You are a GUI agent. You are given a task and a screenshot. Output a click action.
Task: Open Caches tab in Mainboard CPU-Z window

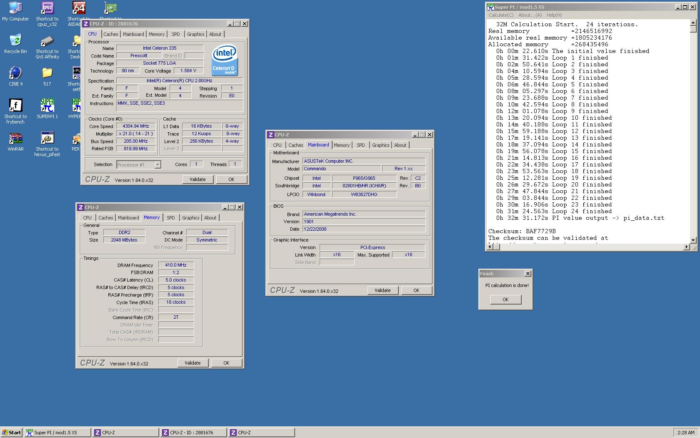tap(296, 145)
